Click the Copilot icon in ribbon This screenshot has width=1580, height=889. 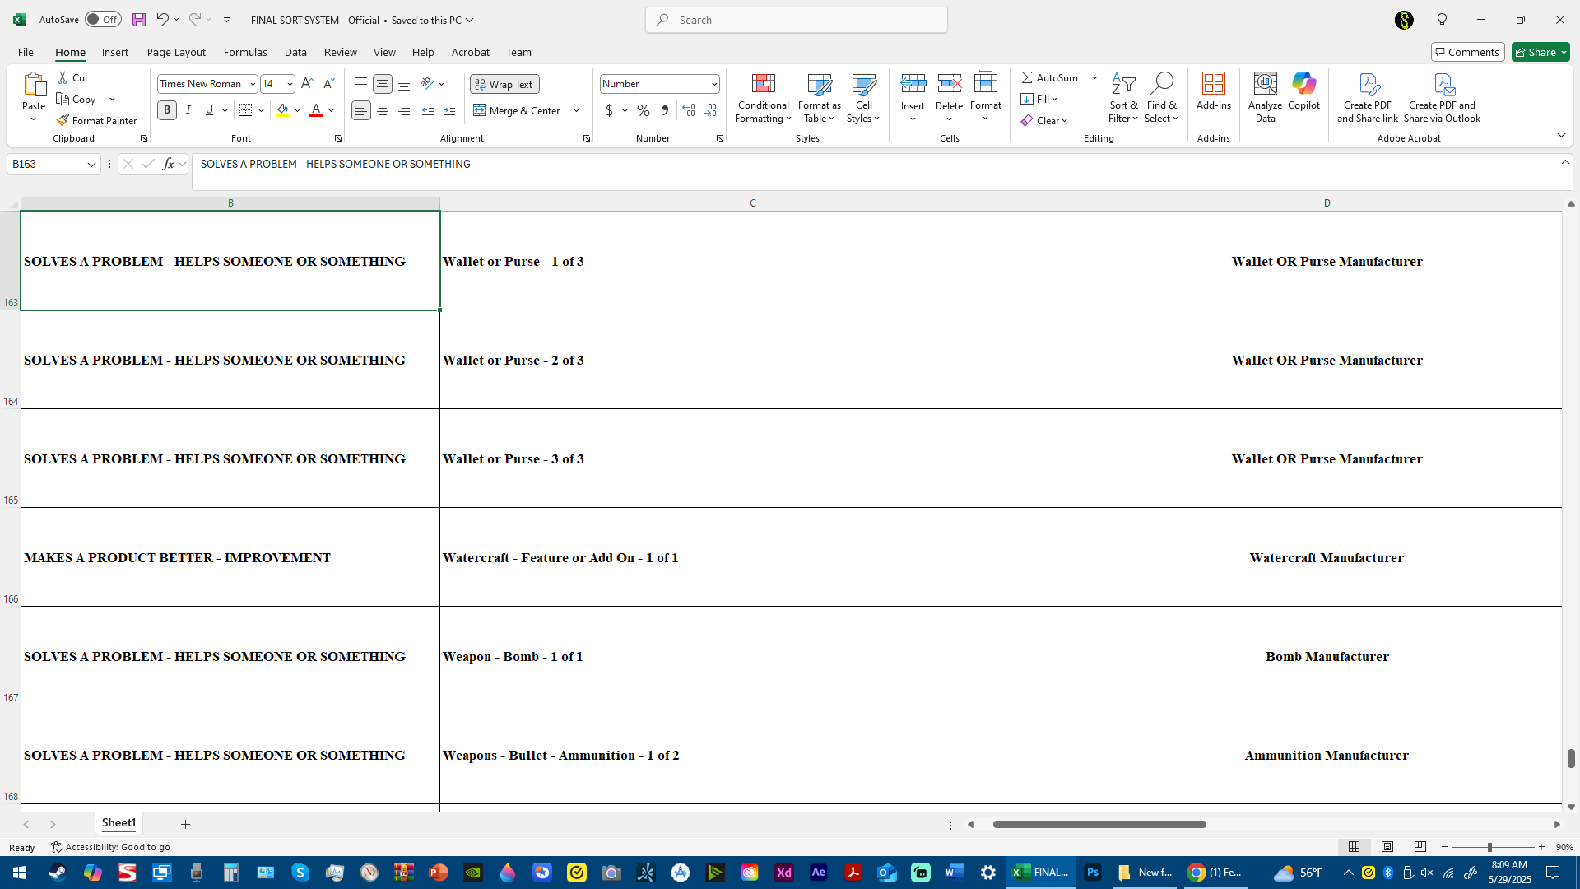click(1303, 92)
